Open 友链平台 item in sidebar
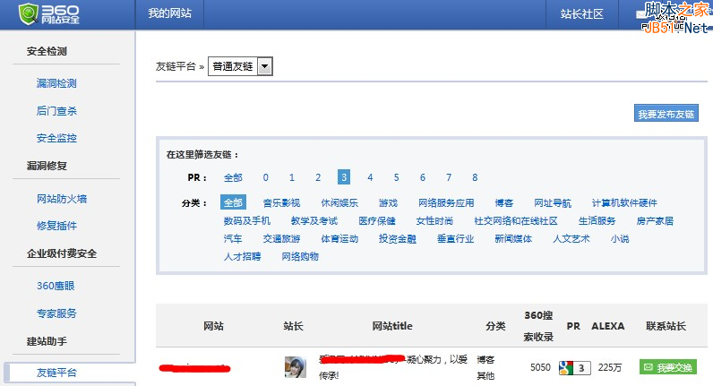713x386 pixels. [x=56, y=372]
